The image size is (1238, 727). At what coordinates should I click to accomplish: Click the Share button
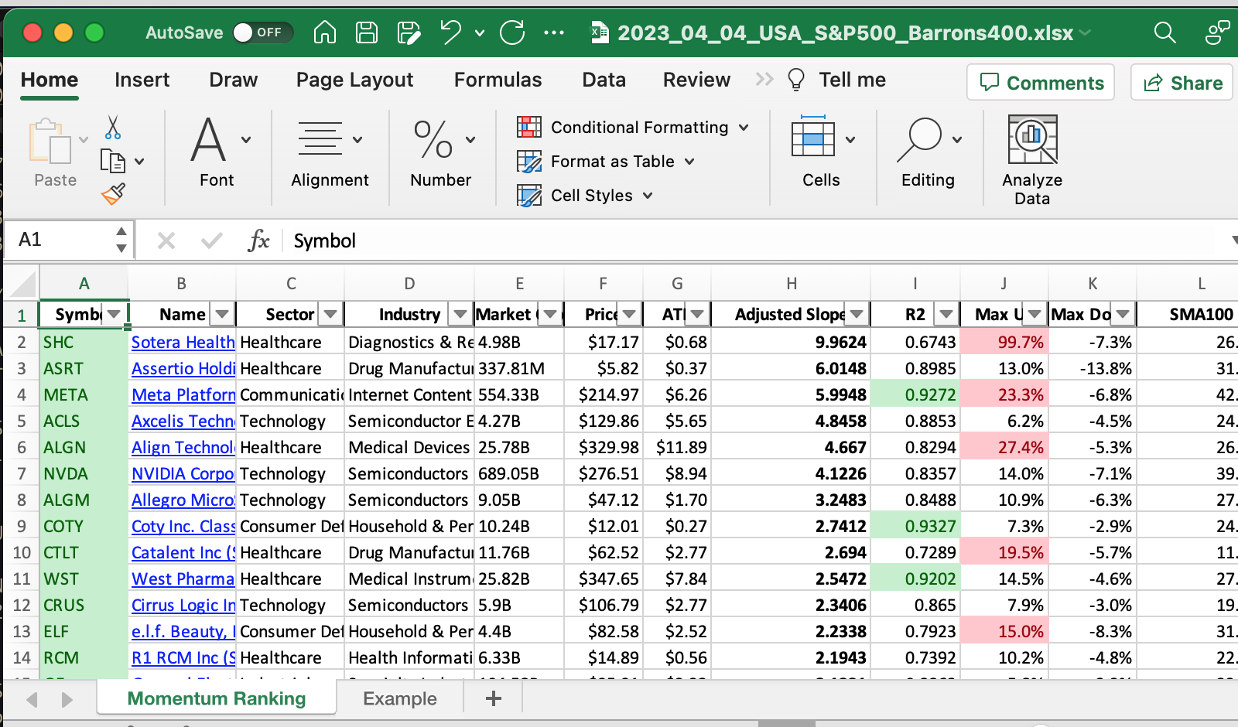pos(1183,83)
